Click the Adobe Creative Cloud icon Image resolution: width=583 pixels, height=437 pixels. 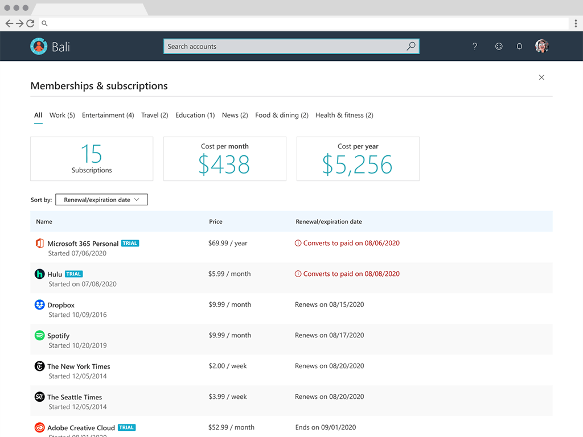point(39,427)
